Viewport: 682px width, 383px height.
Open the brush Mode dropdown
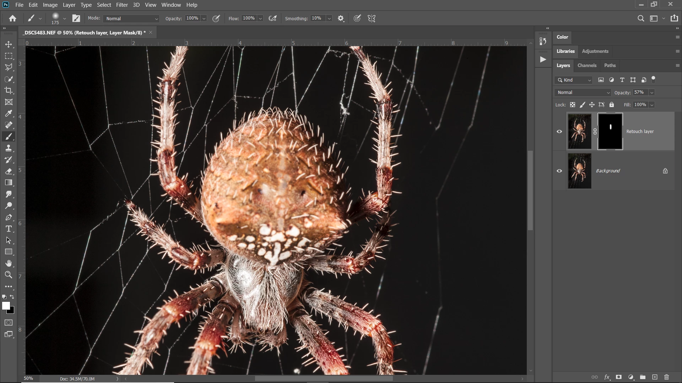click(x=131, y=18)
